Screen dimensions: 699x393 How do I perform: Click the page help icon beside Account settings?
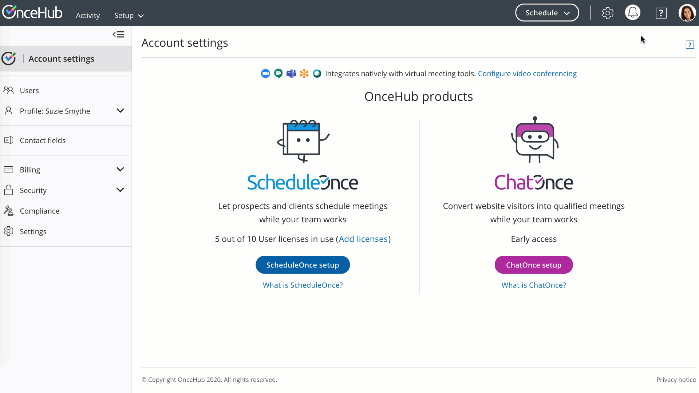click(690, 45)
